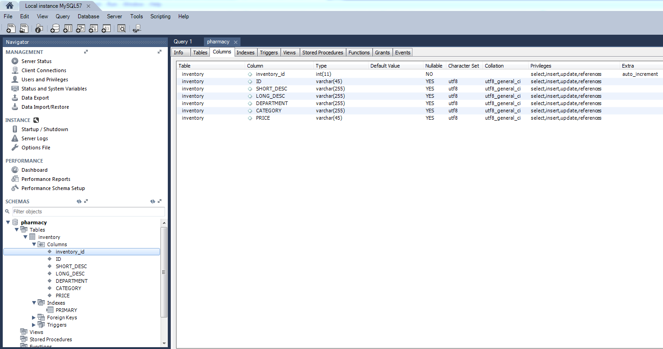This screenshot has width=663, height=349.
Task: Switch to the Indexes tab
Action: click(245, 53)
